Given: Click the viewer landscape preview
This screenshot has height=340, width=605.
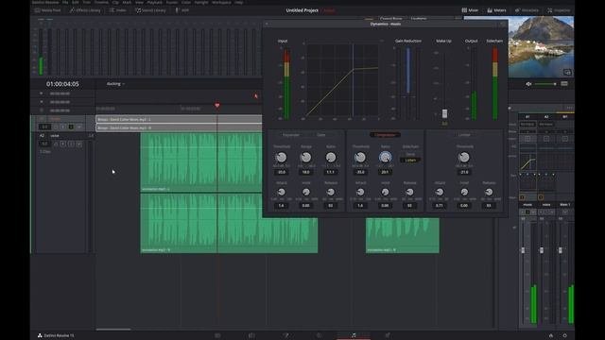Looking at the screenshot, I should click(x=542, y=46).
